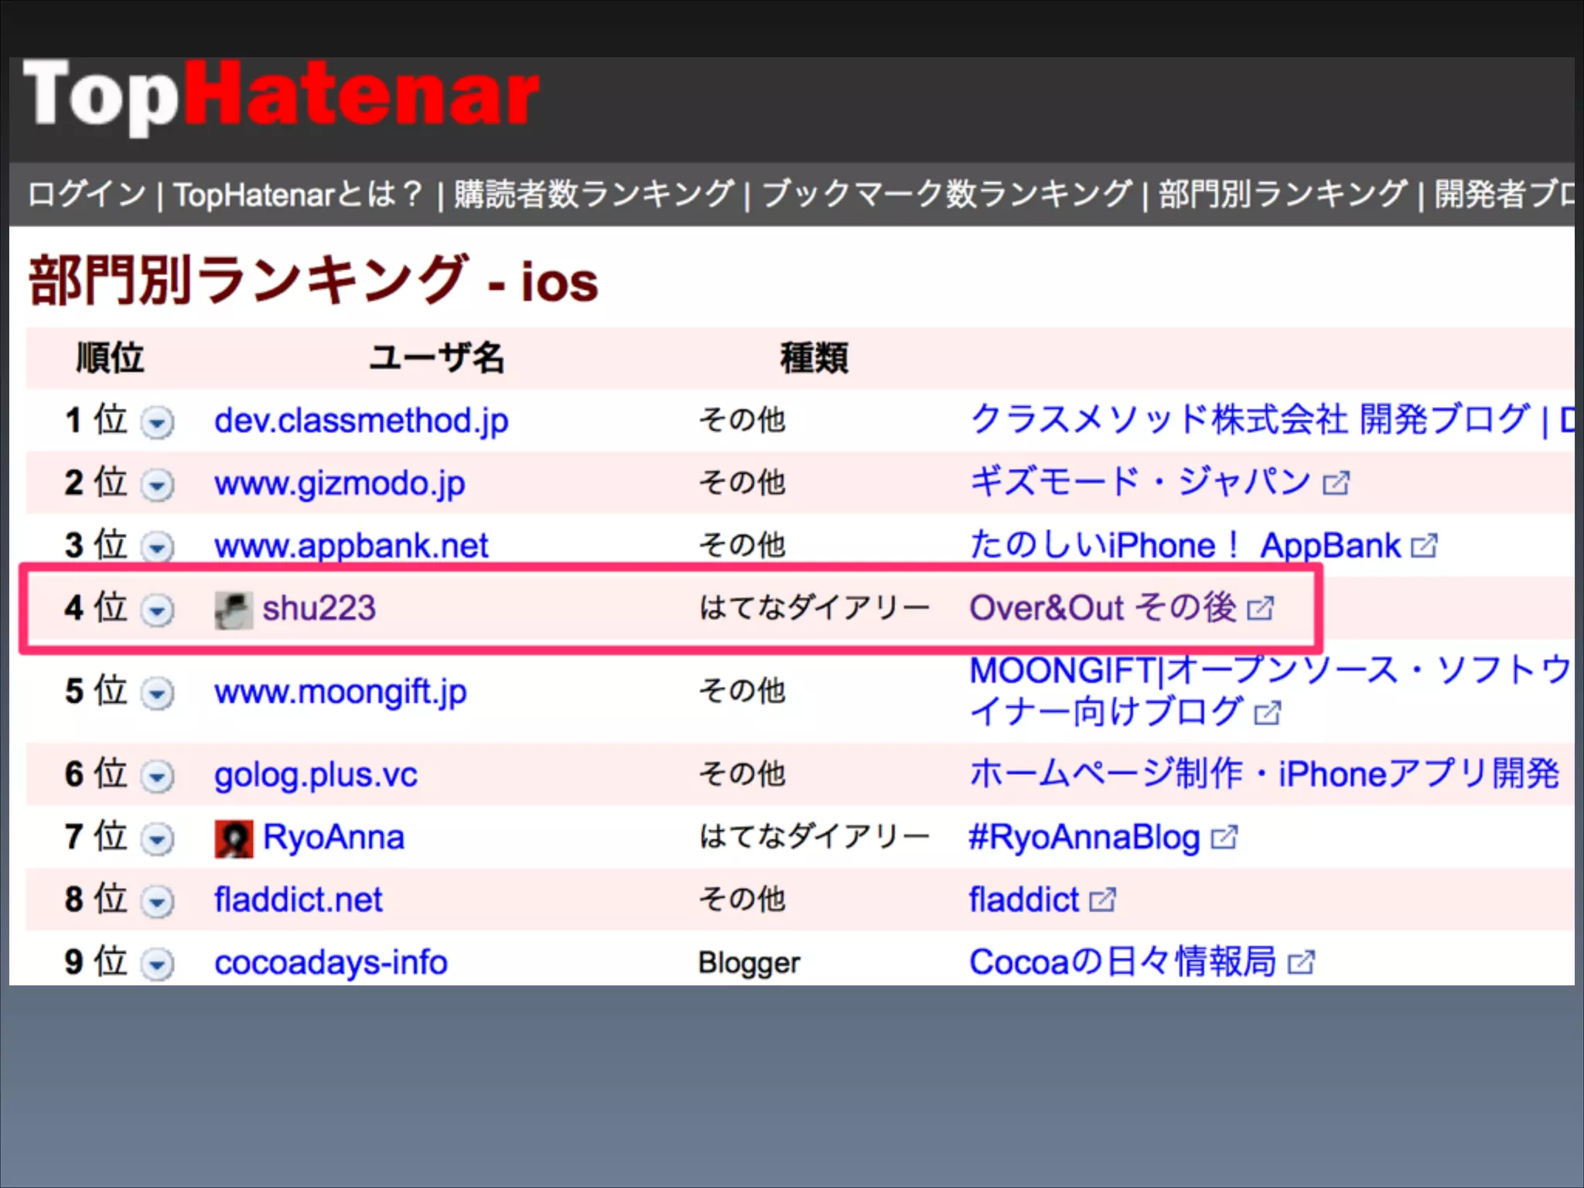Image resolution: width=1584 pixels, height=1188 pixels.
Task: Expand the dropdown arrow next to 6位
Action: [x=157, y=777]
